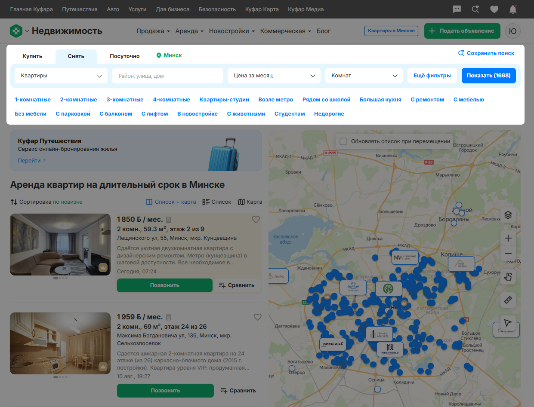Open Лещинского apartment photo thumbnail

(60, 245)
